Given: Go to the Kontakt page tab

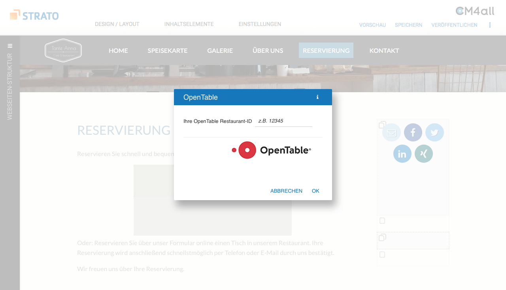Looking at the screenshot, I should pyautogui.click(x=384, y=50).
